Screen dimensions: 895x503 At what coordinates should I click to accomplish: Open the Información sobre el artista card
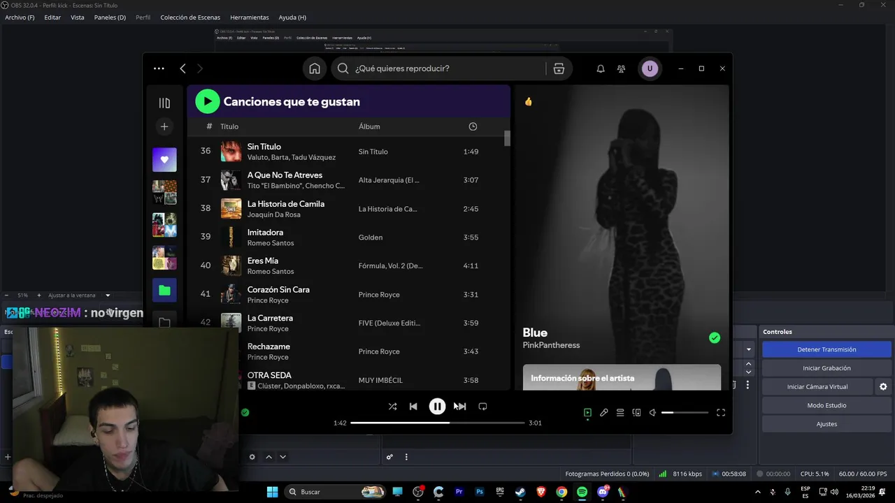click(622, 377)
